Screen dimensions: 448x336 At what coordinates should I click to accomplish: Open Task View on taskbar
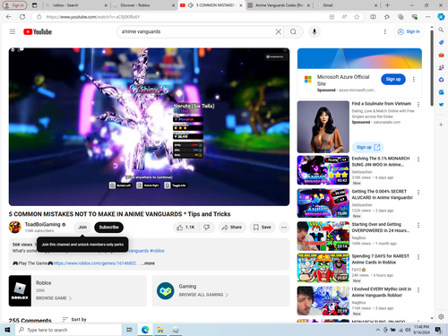point(129,330)
